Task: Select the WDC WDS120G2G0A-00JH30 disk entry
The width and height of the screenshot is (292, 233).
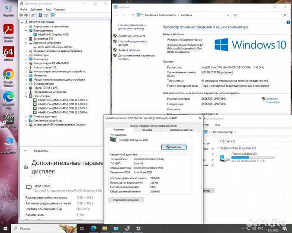Action: pos(55,47)
